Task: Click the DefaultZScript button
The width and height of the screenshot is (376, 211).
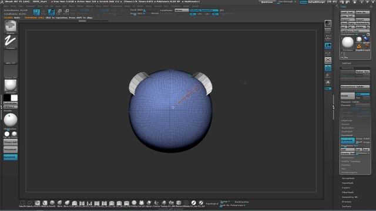Action: point(316,2)
